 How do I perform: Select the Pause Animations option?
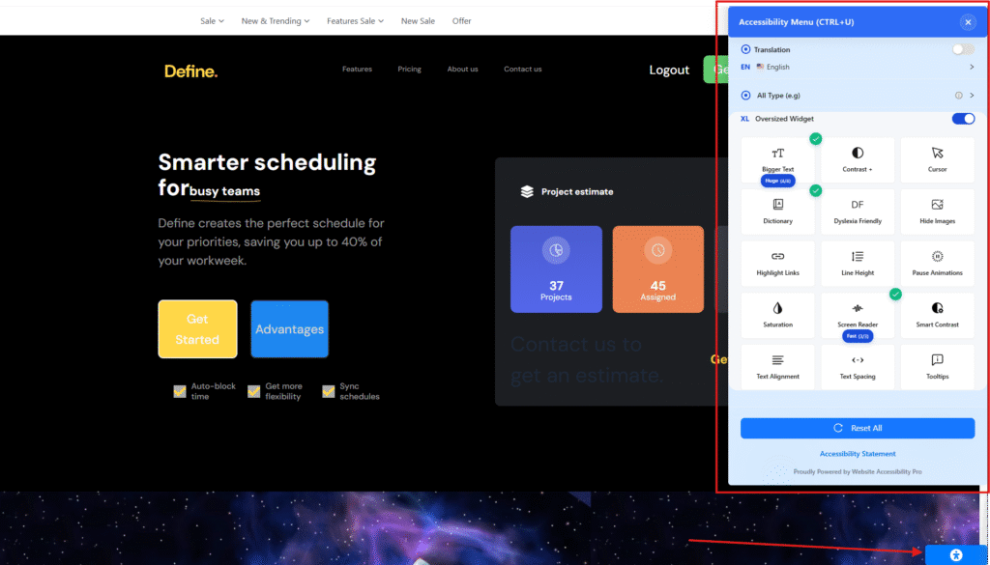[937, 263]
